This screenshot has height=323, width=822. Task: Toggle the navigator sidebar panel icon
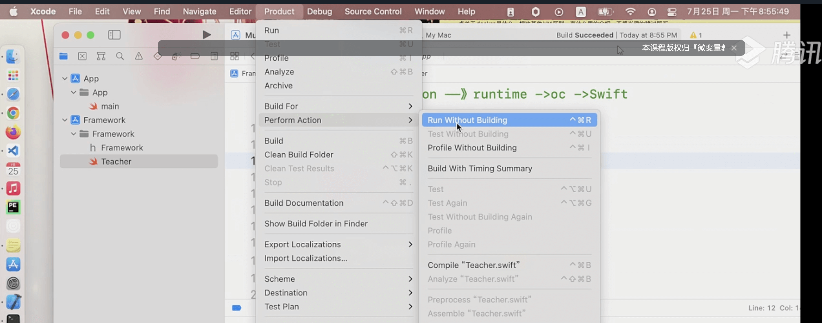coord(114,35)
